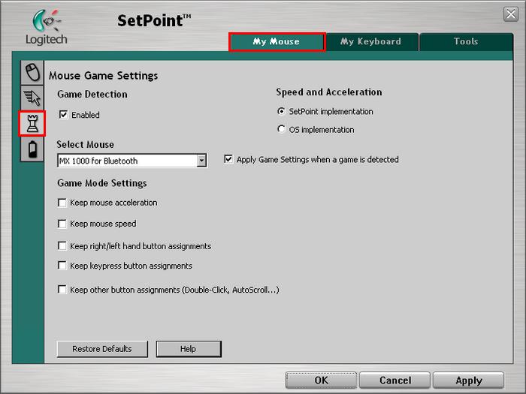Switch to the My Keyboard tab
526x394 pixels.
click(x=370, y=42)
